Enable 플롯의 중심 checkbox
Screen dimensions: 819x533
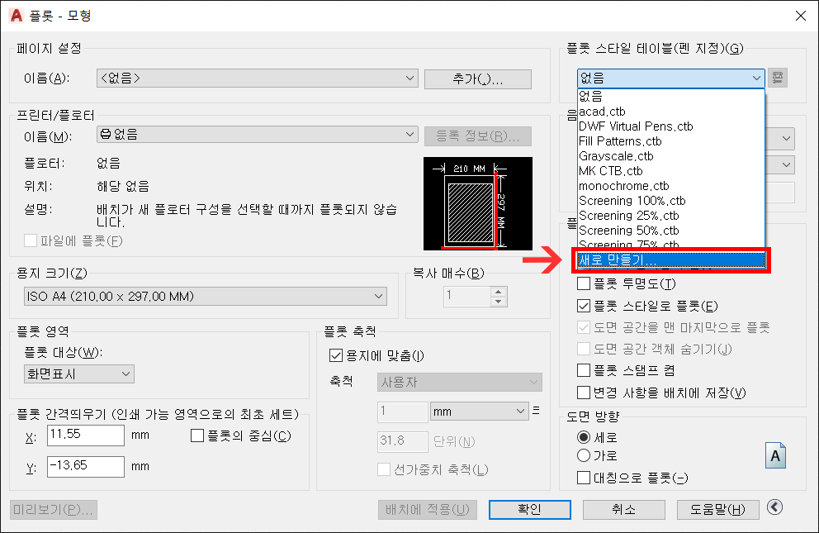pos(197,435)
